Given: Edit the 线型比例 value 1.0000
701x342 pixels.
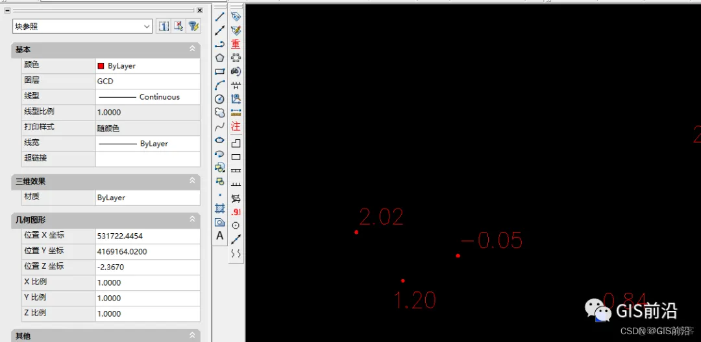Looking at the screenshot, I should [148, 112].
